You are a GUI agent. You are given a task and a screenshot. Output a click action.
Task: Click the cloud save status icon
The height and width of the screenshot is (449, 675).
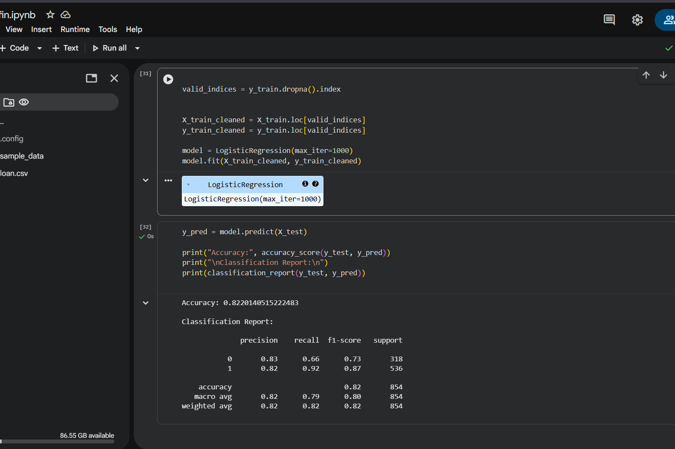pos(65,15)
